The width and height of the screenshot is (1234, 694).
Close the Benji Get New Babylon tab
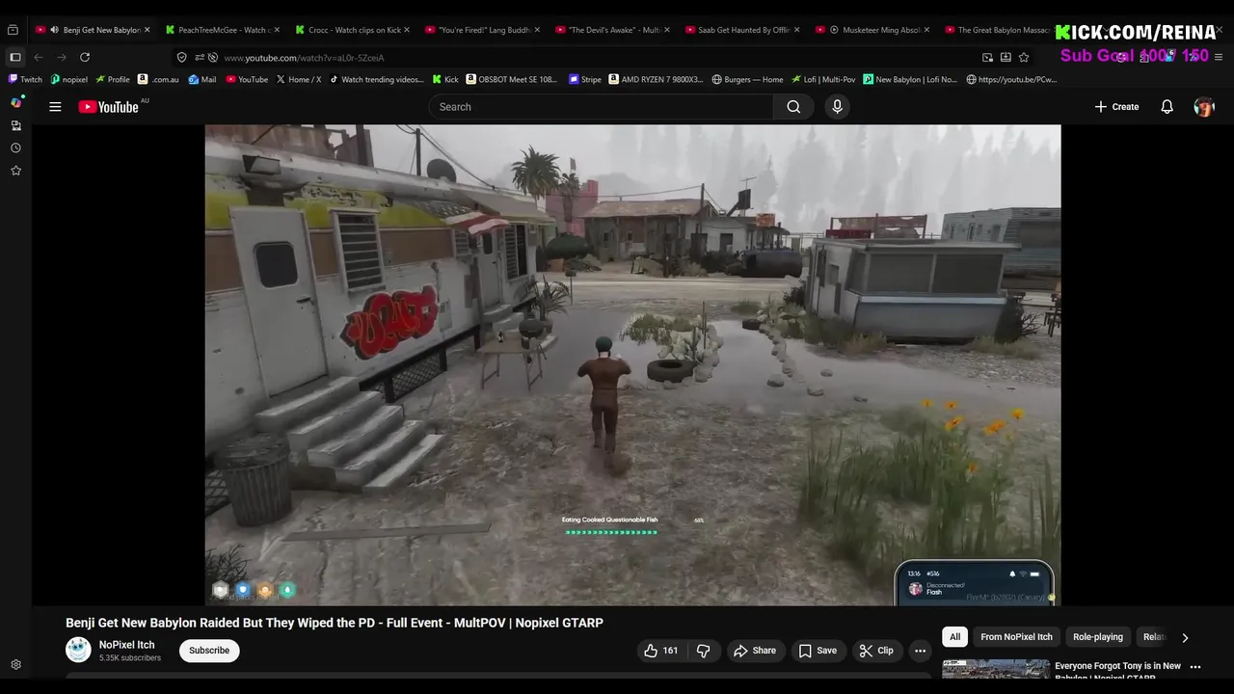point(147,30)
